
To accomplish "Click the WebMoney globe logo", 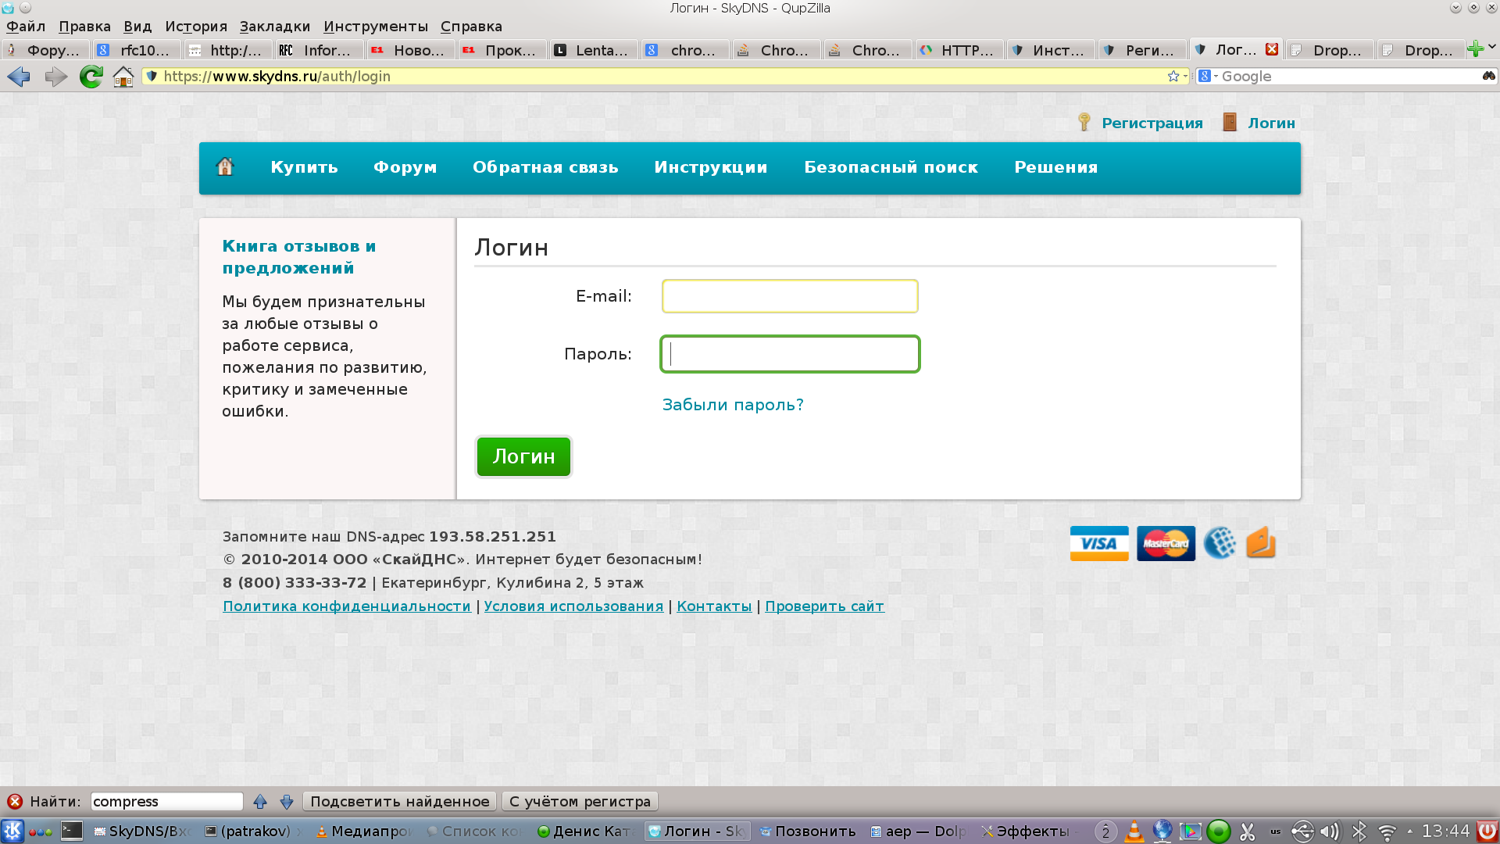I will [1220, 543].
